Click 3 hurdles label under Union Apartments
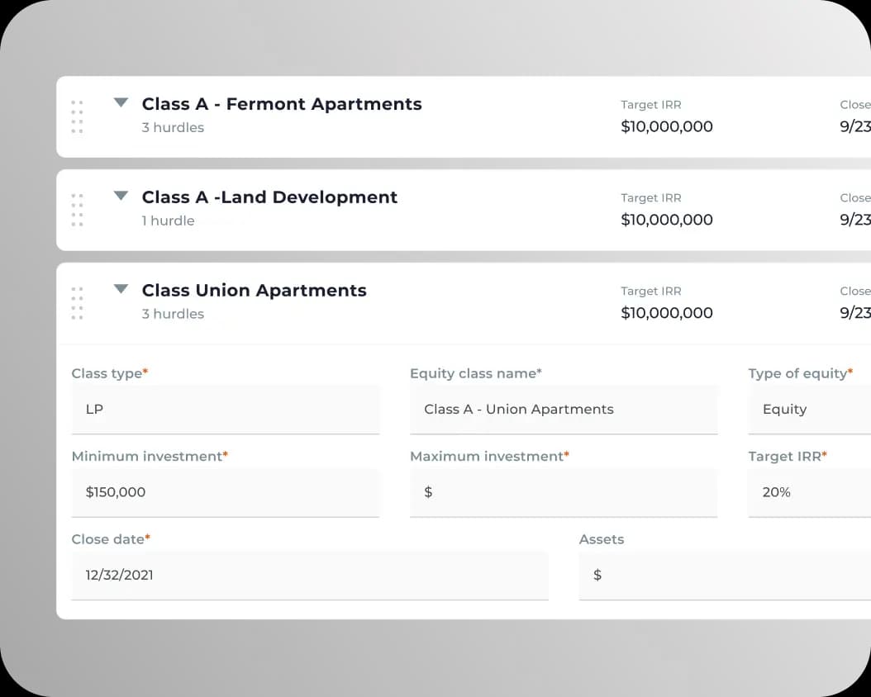 (173, 314)
